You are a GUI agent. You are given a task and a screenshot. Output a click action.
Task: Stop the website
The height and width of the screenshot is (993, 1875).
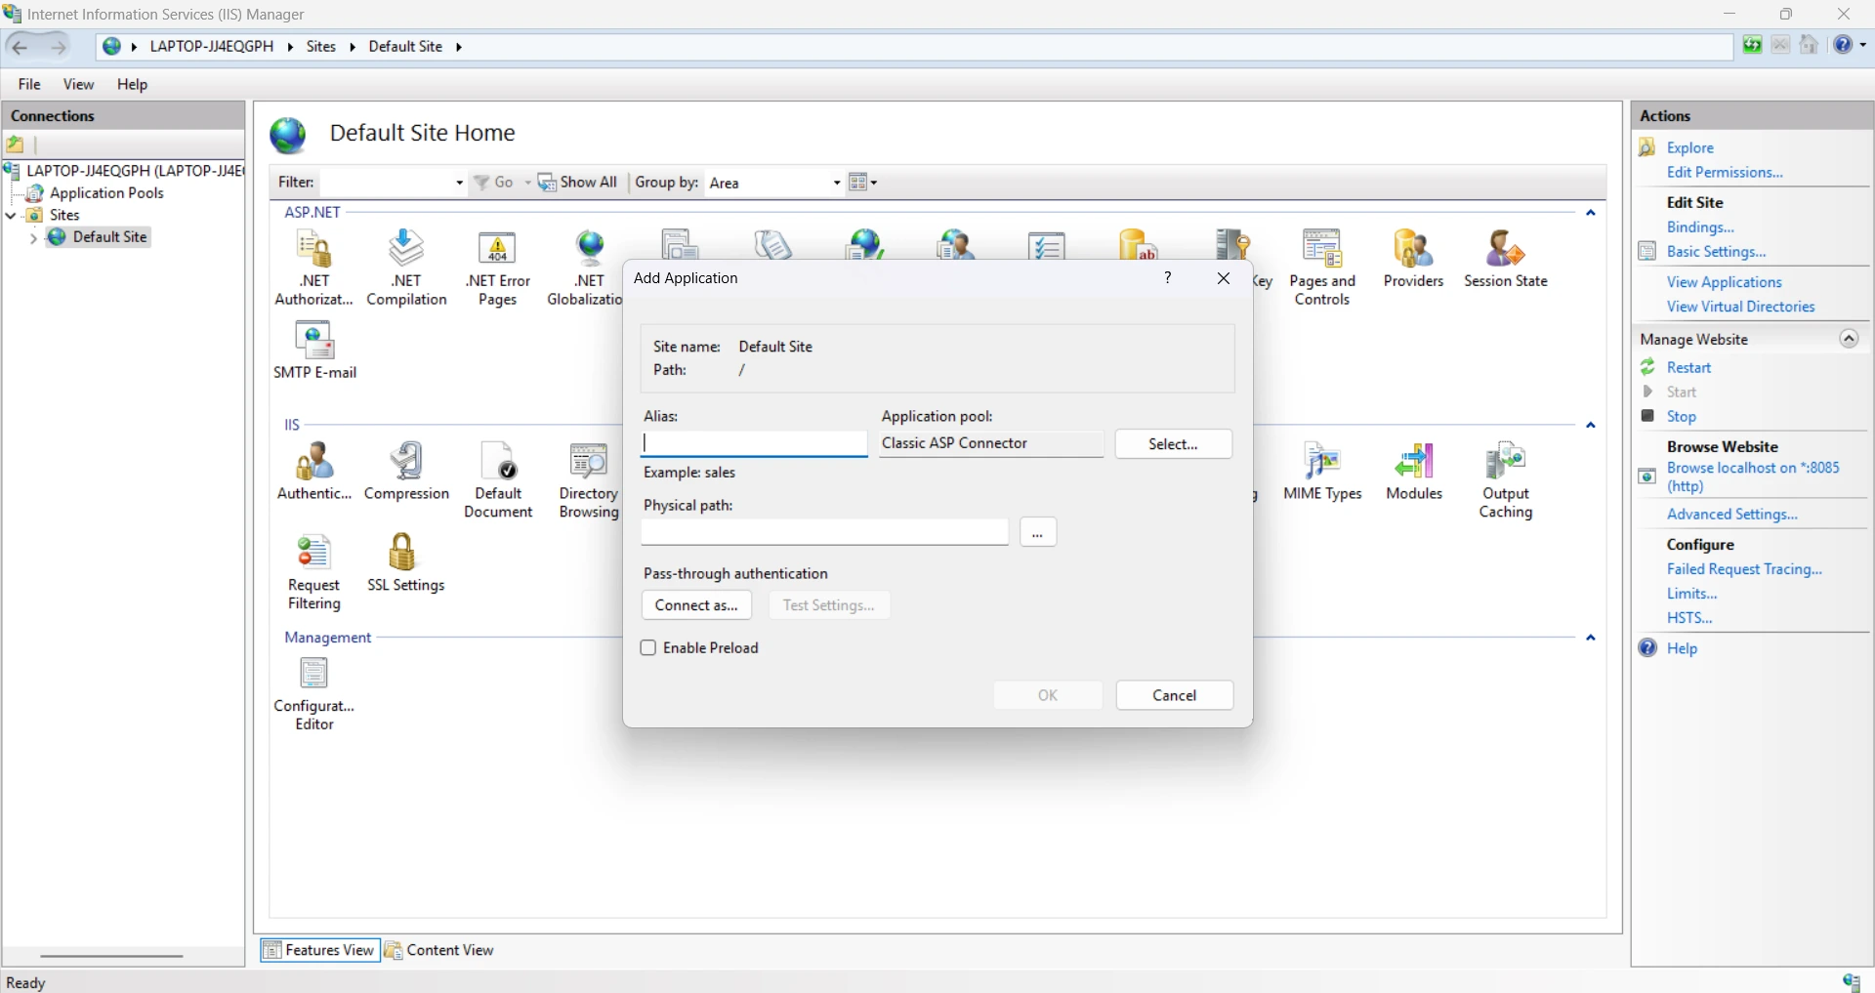click(x=1681, y=417)
